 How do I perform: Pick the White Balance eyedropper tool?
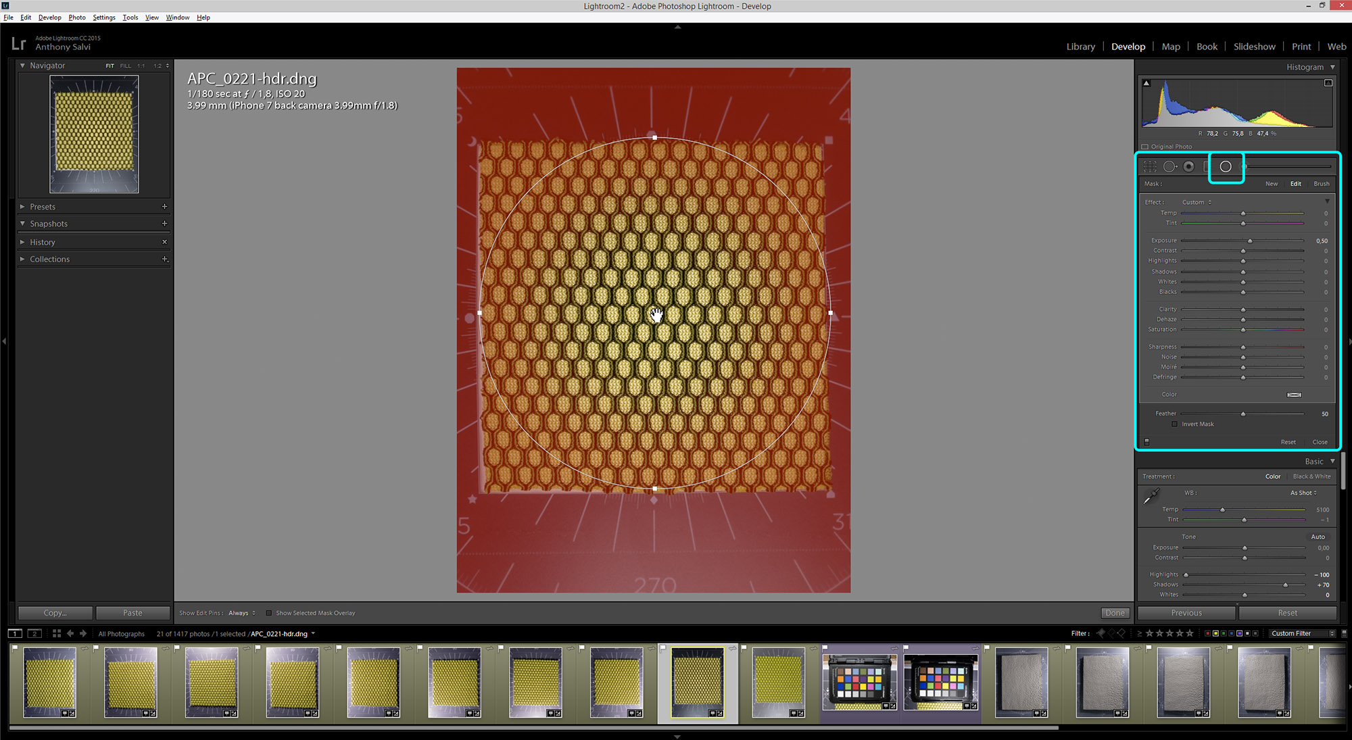1151,496
